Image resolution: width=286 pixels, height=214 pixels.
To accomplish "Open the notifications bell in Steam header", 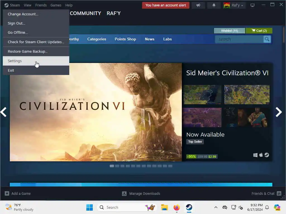I will (214, 5).
